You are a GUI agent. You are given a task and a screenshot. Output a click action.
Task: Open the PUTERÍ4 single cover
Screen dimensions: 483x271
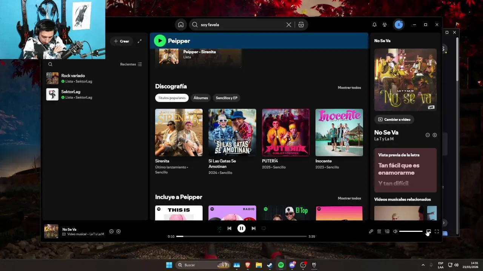pos(286,132)
